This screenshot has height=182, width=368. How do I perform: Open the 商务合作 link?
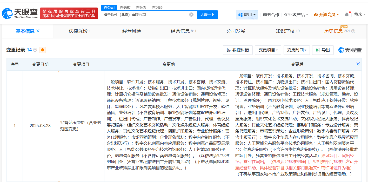[271, 15]
